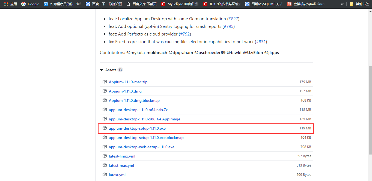Select the Google icon in the bookmarks bar
Viewport: 372px width, 181px height.
click(x=23, y=4)
